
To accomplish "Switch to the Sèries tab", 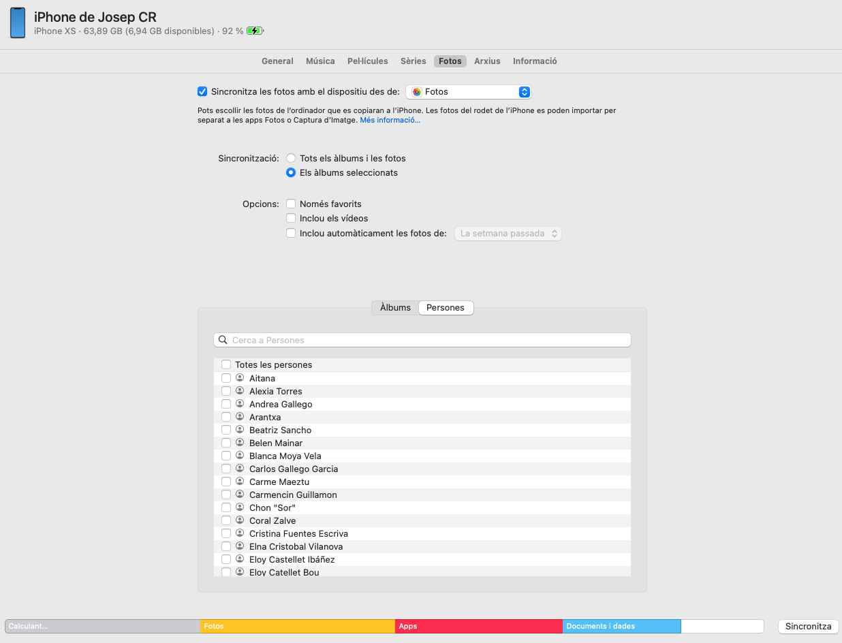I will (x=413, y=61).
